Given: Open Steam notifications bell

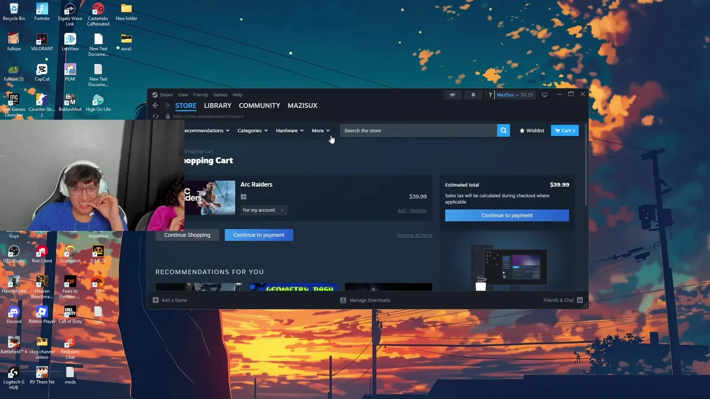Looking at the screenshot, I should pyautogui.click(x=473, y=95).
